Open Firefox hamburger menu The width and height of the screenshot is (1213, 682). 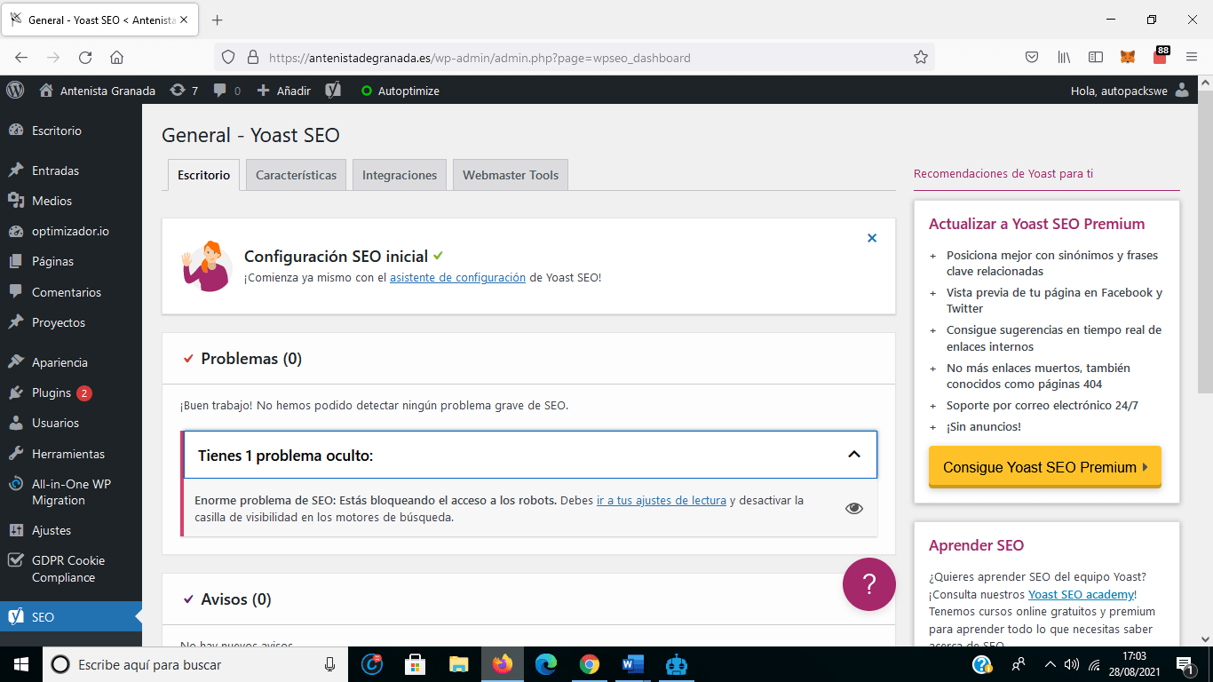[x=1192, y=58]
